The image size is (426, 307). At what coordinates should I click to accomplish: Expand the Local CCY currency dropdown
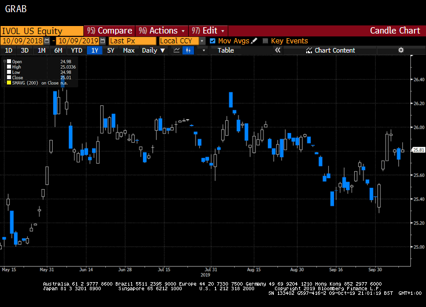coord(202,41)
